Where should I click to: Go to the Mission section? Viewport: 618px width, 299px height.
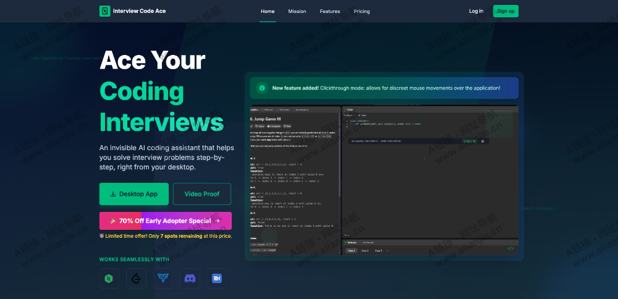tap(297, 11)
